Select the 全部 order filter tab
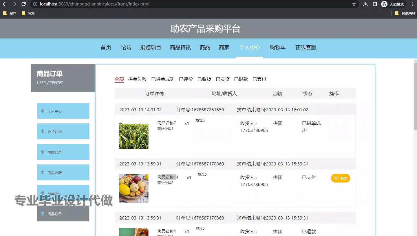This screenshot has width=417, height=236. pos(119,79)
